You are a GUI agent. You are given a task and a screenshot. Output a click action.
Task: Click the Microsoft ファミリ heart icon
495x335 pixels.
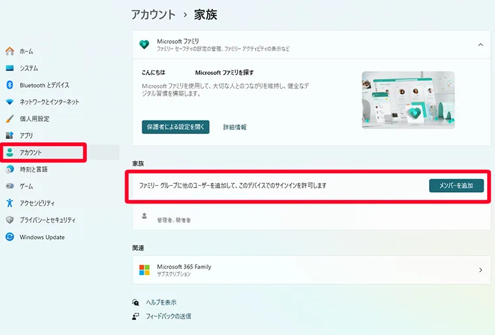pyautogui.click(x=144, y=44)
